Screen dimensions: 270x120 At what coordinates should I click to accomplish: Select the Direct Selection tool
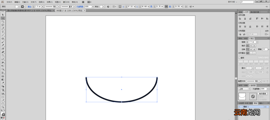(x=3, y=18)
